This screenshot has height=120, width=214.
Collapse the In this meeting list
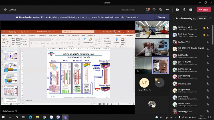coord(174,18)
